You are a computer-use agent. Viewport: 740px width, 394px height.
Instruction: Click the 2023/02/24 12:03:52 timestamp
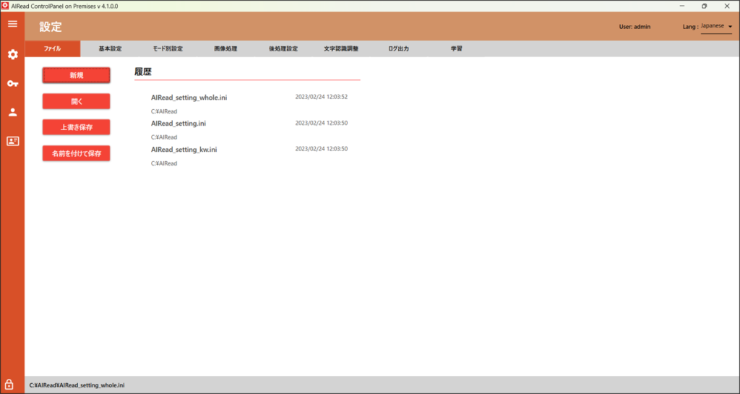point(322,97)
